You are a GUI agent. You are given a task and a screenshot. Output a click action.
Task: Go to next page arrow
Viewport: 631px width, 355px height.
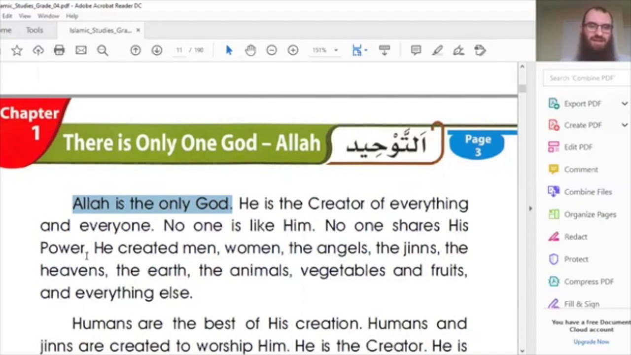pyautogui.click(x=157, y=50)
